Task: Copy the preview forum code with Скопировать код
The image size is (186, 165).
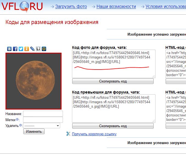Action: click(x=113, y=126)
